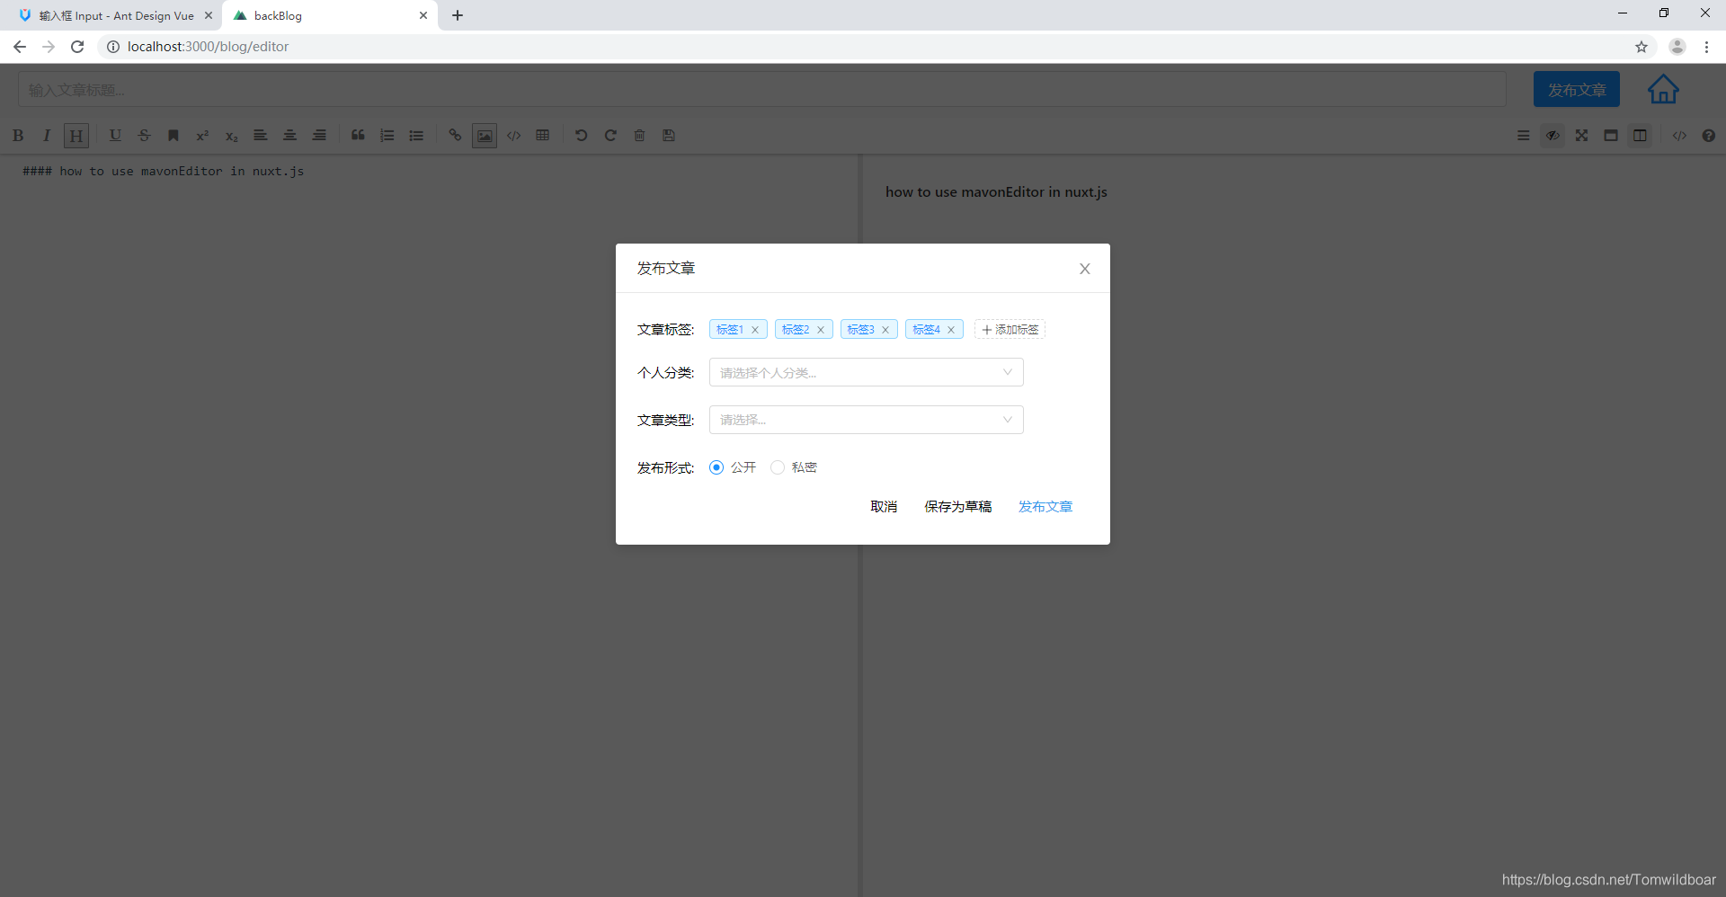Click 保存为草稿 button
The width and height of the screenshot is (1726, 897).
click(958, 507)
